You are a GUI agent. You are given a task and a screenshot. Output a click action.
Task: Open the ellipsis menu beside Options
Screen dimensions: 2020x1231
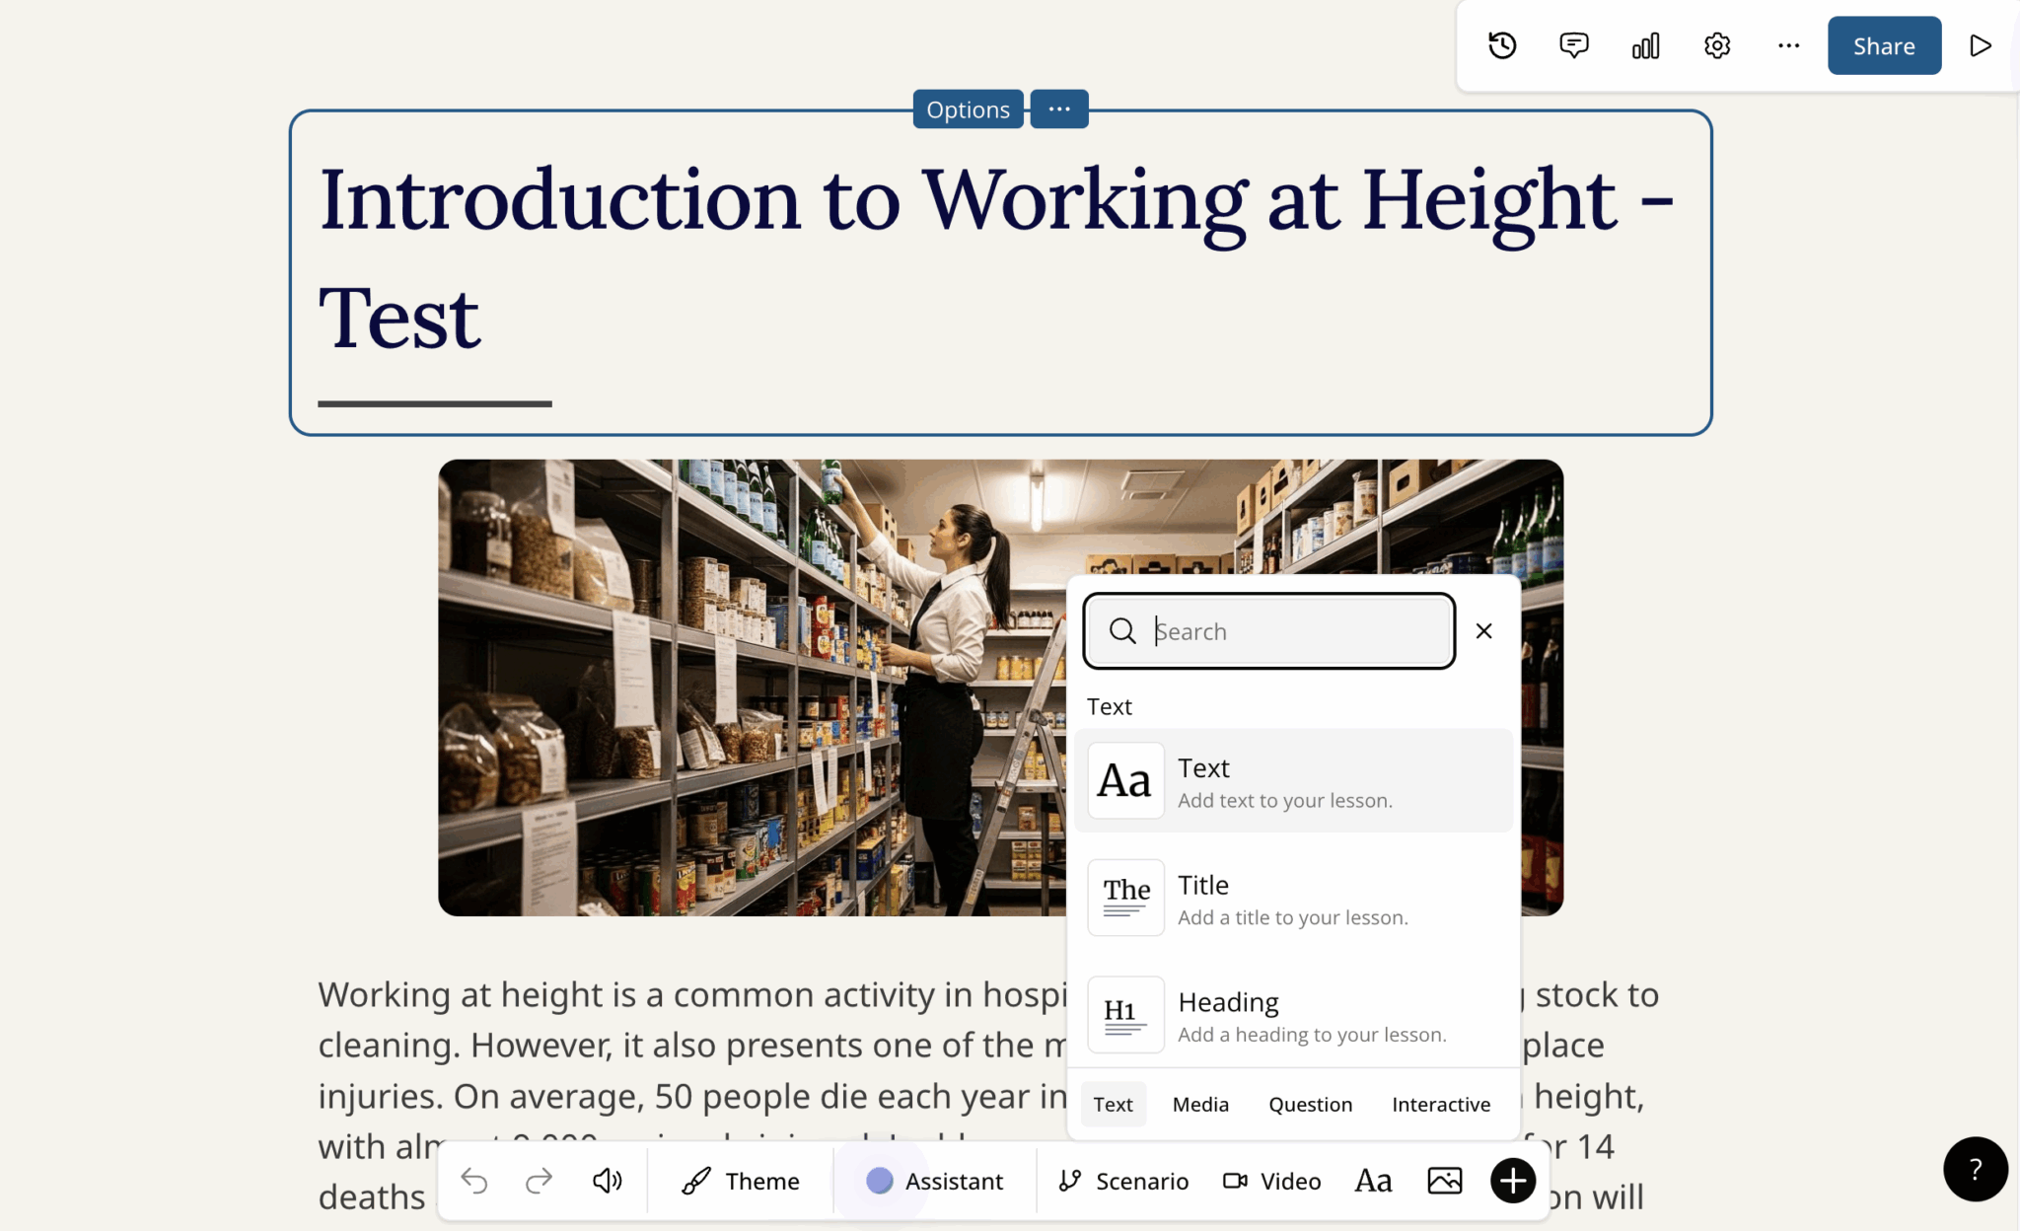1058,109
